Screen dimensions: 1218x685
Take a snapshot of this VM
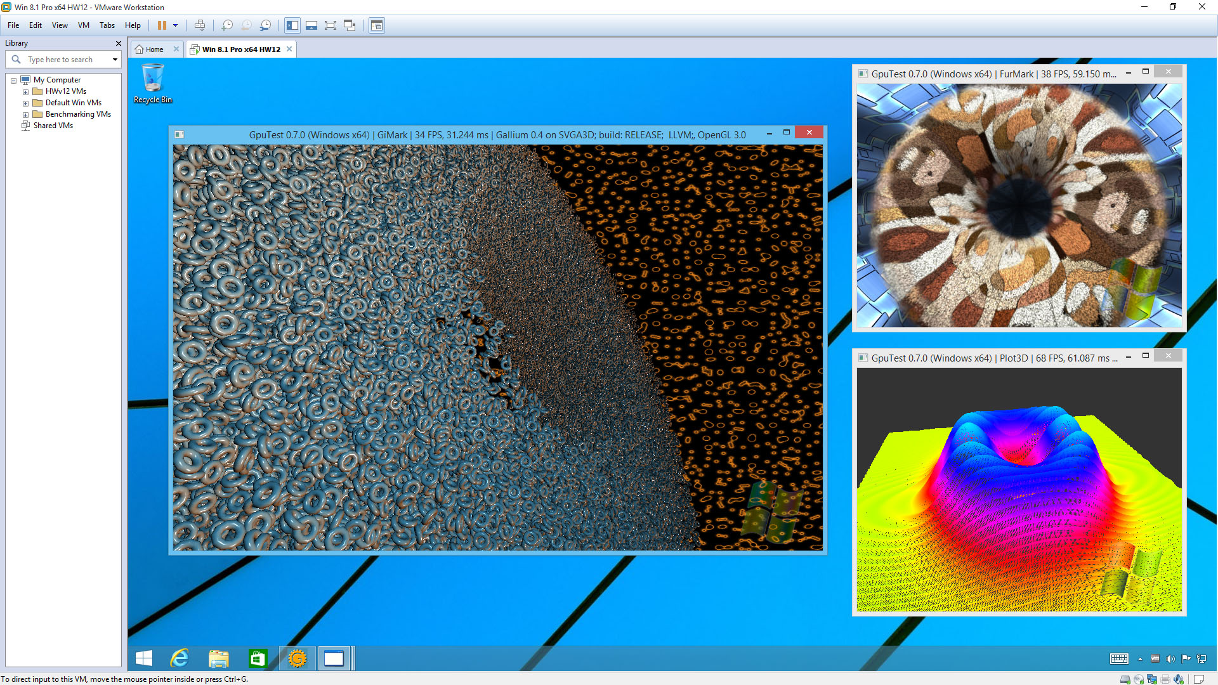226,25
